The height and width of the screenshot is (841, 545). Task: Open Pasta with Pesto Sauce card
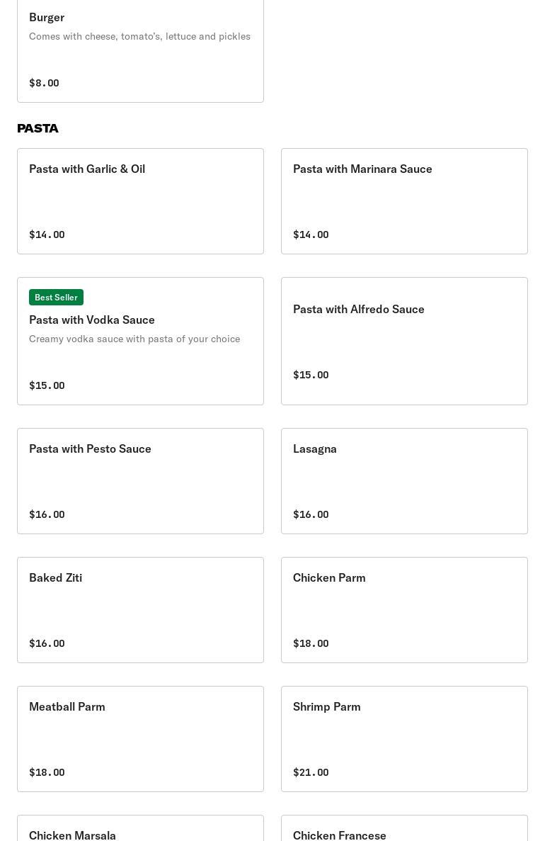(140, 481)
